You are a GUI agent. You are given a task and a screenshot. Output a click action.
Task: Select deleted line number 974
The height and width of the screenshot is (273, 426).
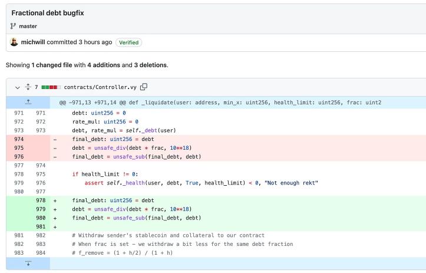(19, 139)
